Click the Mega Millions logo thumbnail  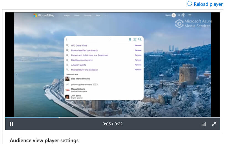click(x=67, y=90)
